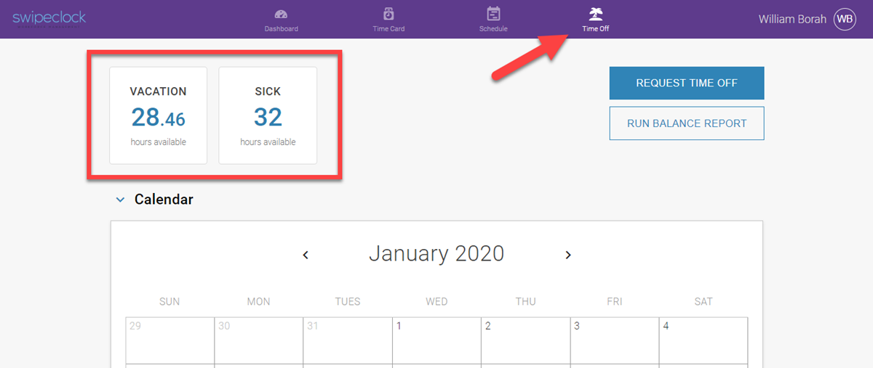Click the Request Time Off button
873x368 pixels.
tap(687, 83)
